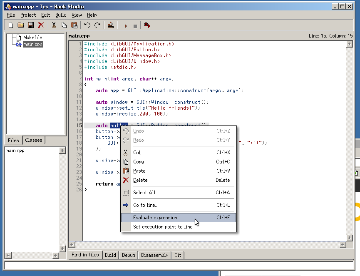Click the Cut scissors toolbar icon
The image size is (360, 276).
coord(54,25)
